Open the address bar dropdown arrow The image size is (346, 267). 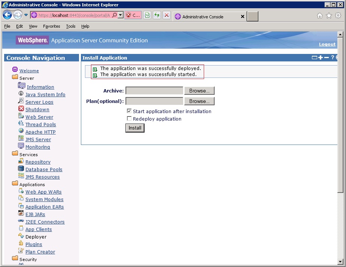point(121,15)
